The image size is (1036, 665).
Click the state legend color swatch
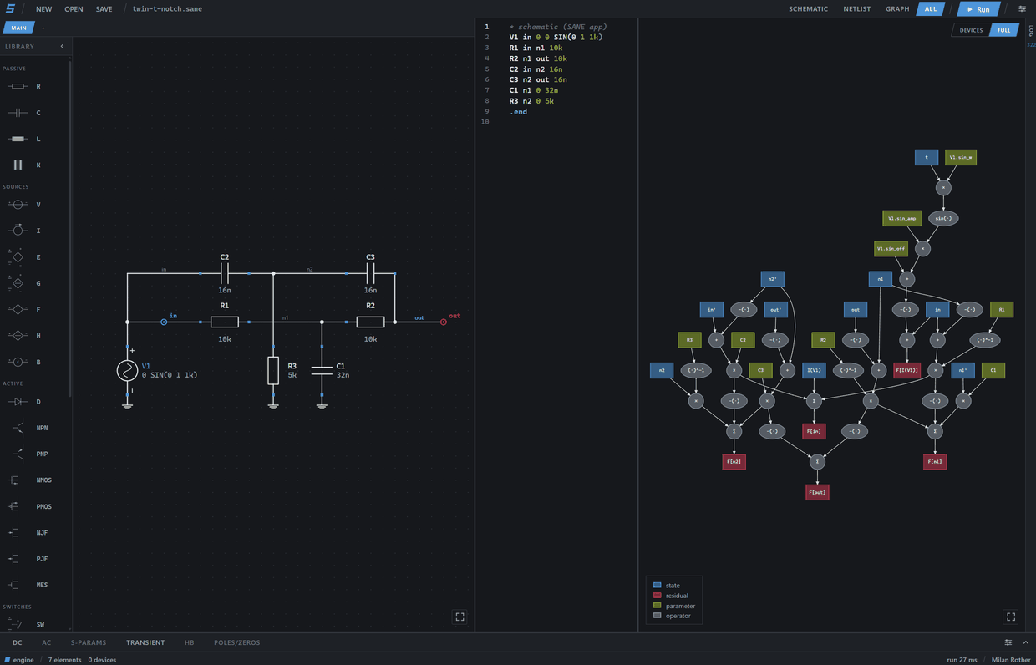(x=657, y=586)
